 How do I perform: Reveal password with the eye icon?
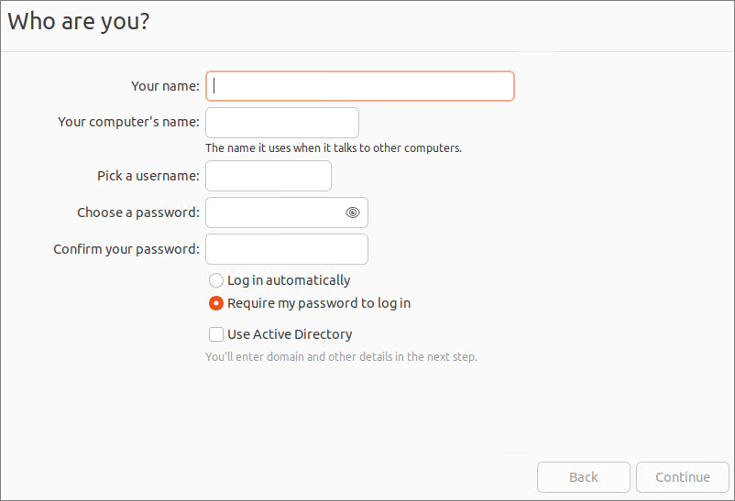[x=353, y=212]
